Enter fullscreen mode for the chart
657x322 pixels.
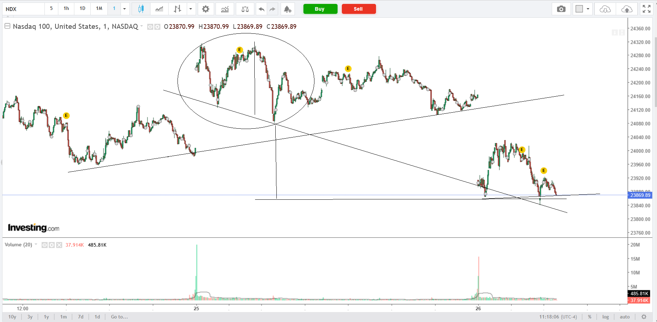point(647,9)
